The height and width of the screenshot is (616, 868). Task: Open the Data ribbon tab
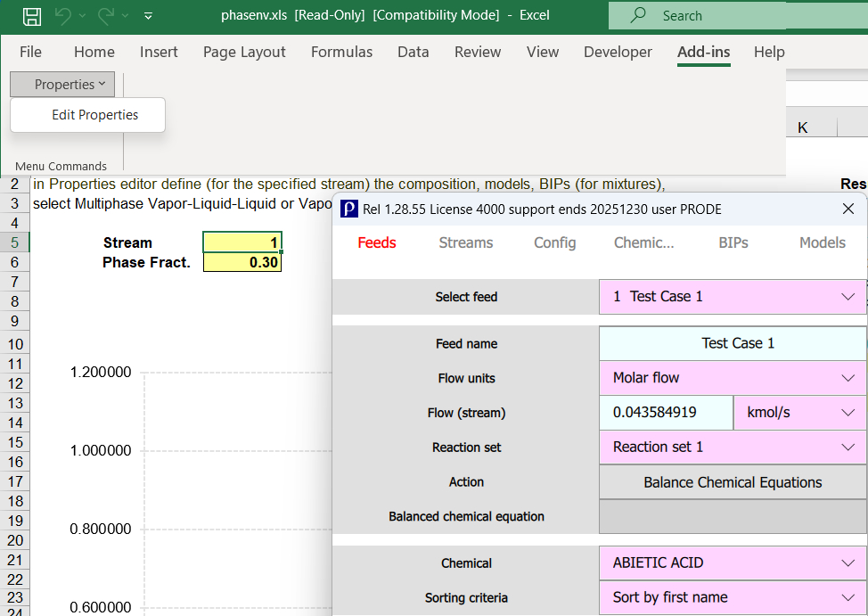(x=413, y=52)
